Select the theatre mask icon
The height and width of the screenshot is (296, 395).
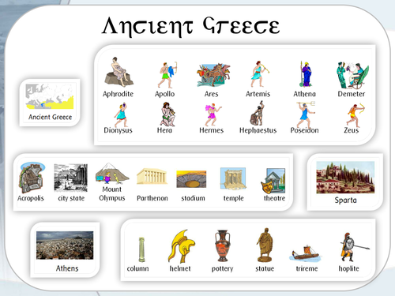tap(273, 182)
